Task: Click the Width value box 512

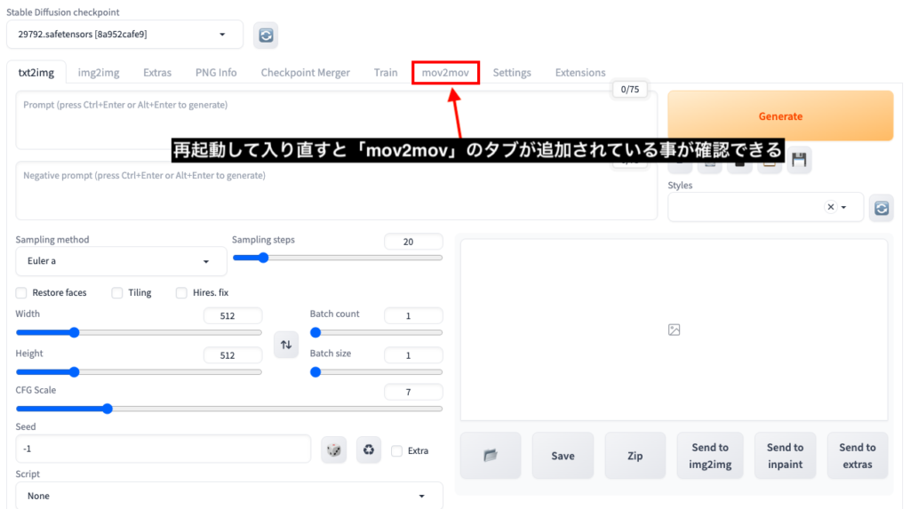Action: pyautogui.click(x=233, y=315)
